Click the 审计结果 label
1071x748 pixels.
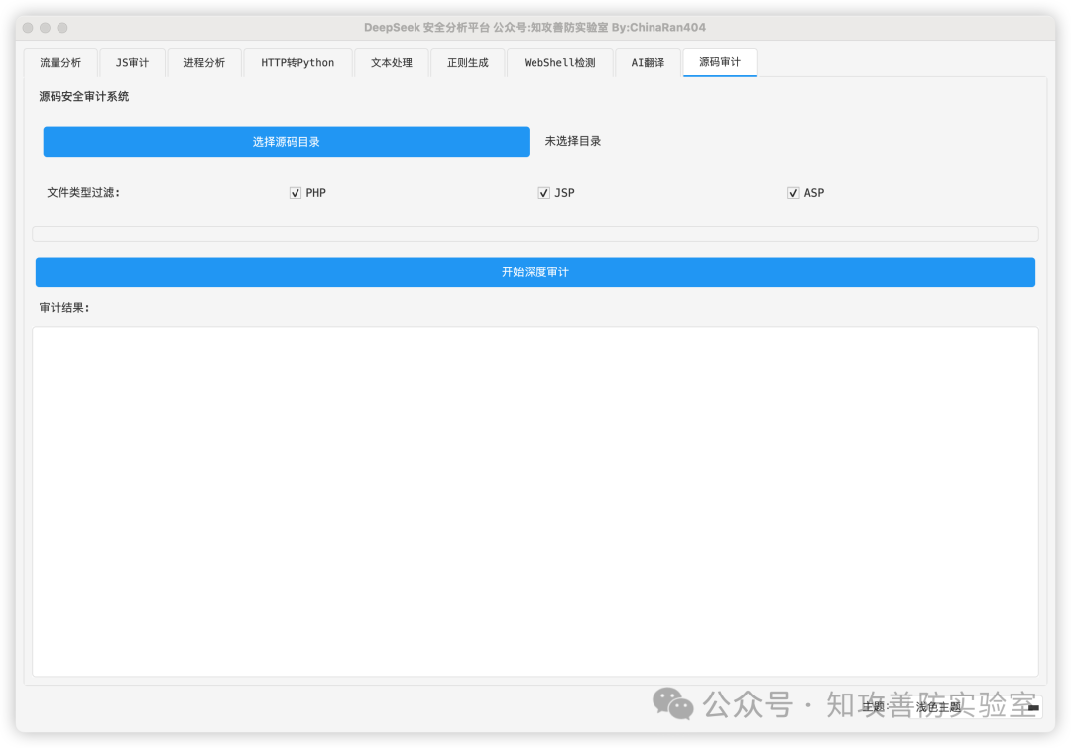64,308
